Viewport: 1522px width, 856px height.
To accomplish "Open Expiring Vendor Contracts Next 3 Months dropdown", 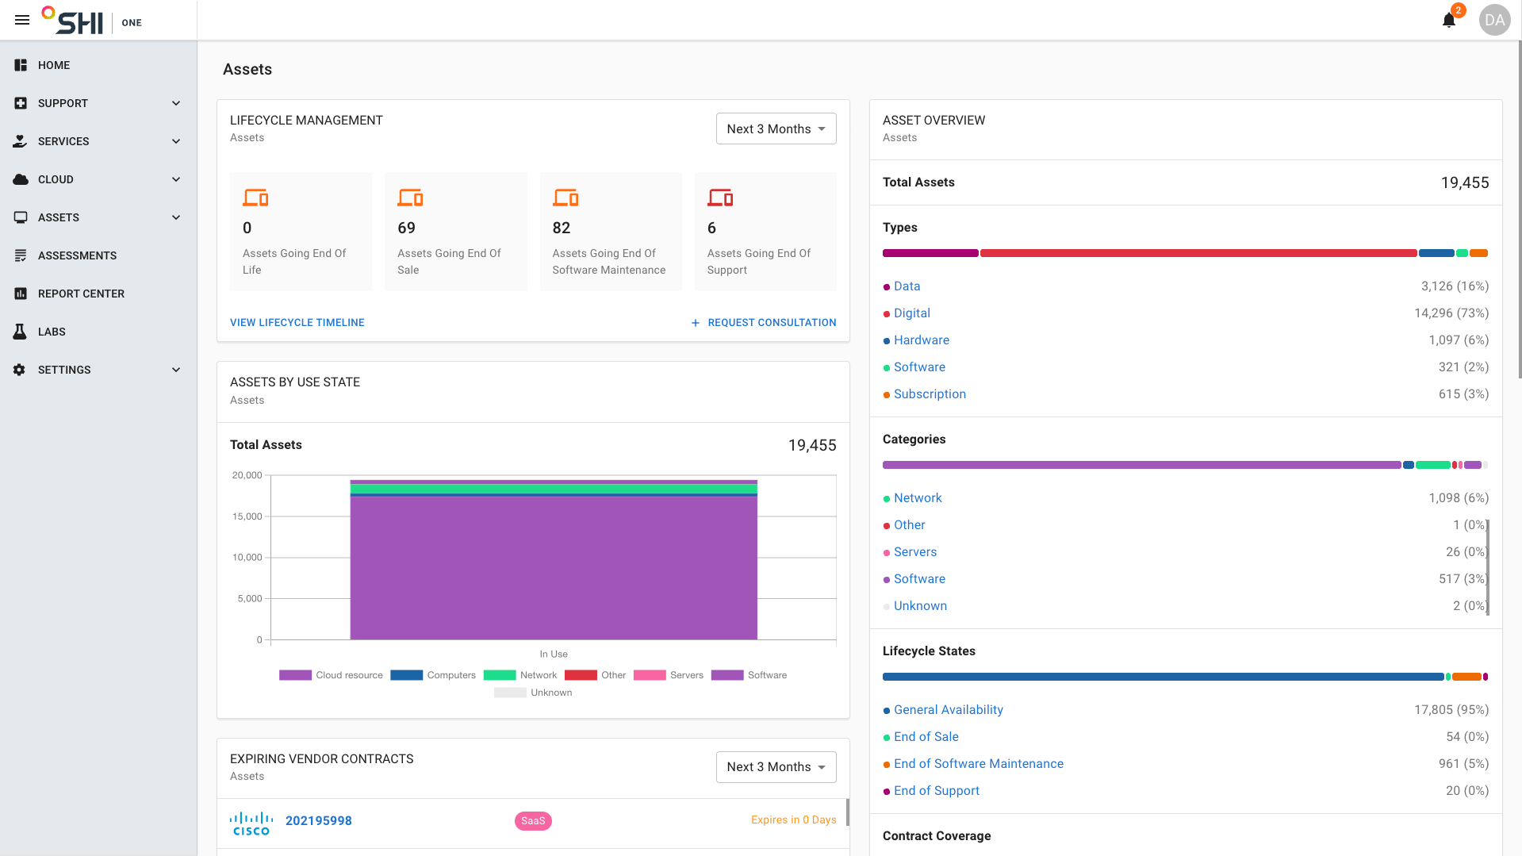I will [776, 767].
